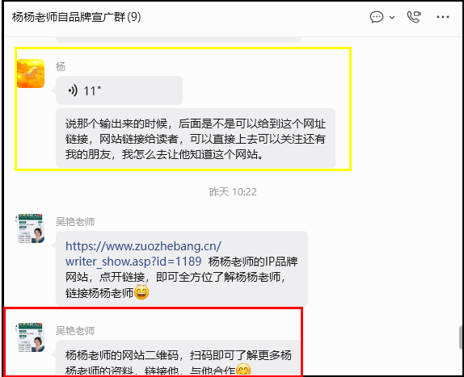Click 吴艳老师's avatar in bottom message
Viewport: 464px width, 377px height.
coord(30,337)
